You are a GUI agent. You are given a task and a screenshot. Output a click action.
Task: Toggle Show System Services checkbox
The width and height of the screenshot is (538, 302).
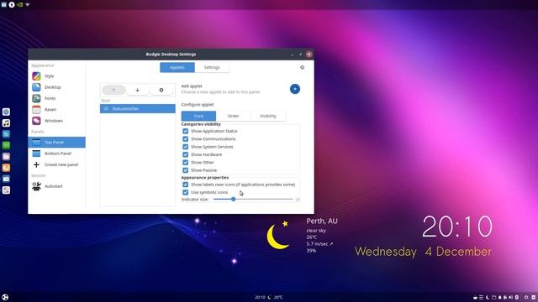[185, 147]
